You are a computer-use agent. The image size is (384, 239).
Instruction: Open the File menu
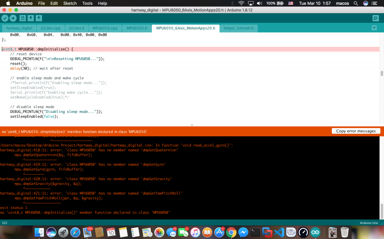tap(41, 3)
